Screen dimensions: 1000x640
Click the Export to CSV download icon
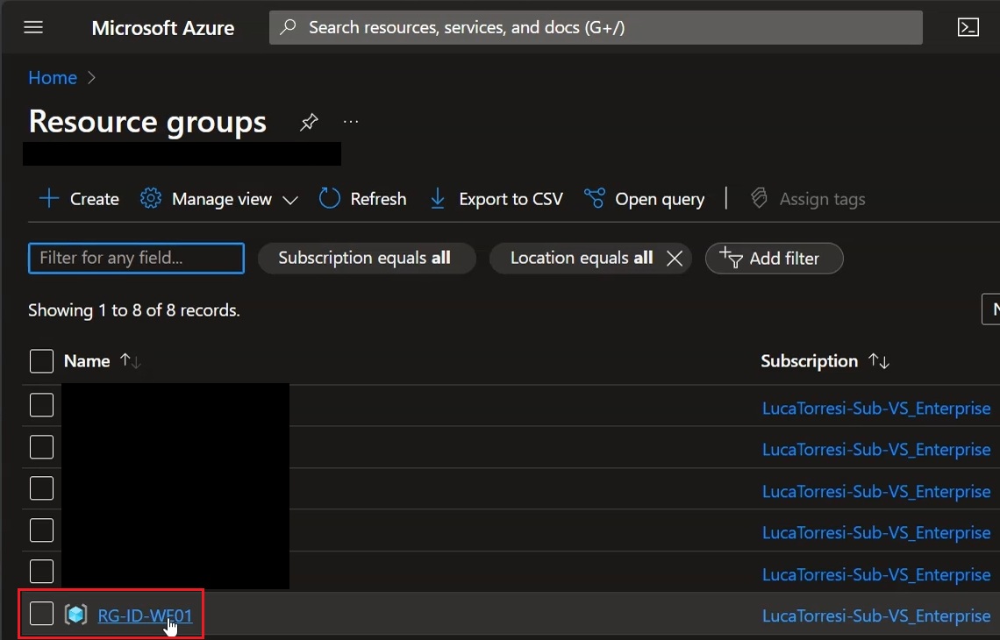pos(438,199)
